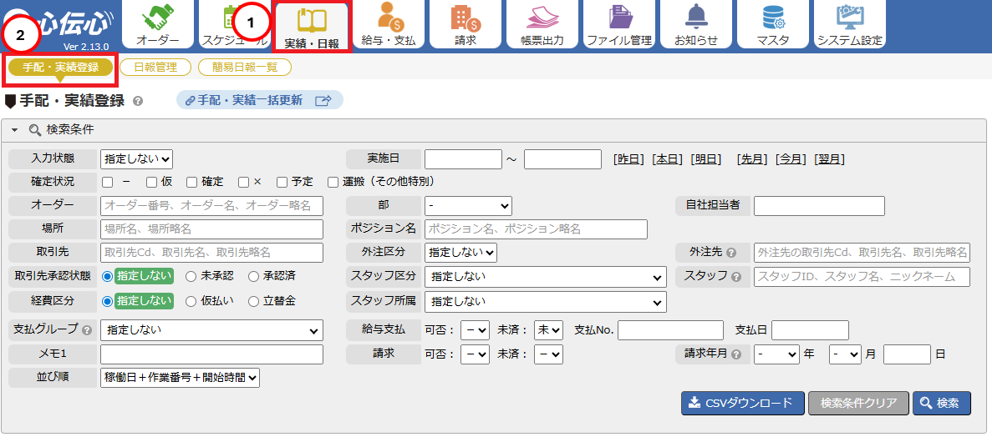Open the スタッフ所属 dropdown
This screenshot has width=992, height=437.
(x=546, y=302)
